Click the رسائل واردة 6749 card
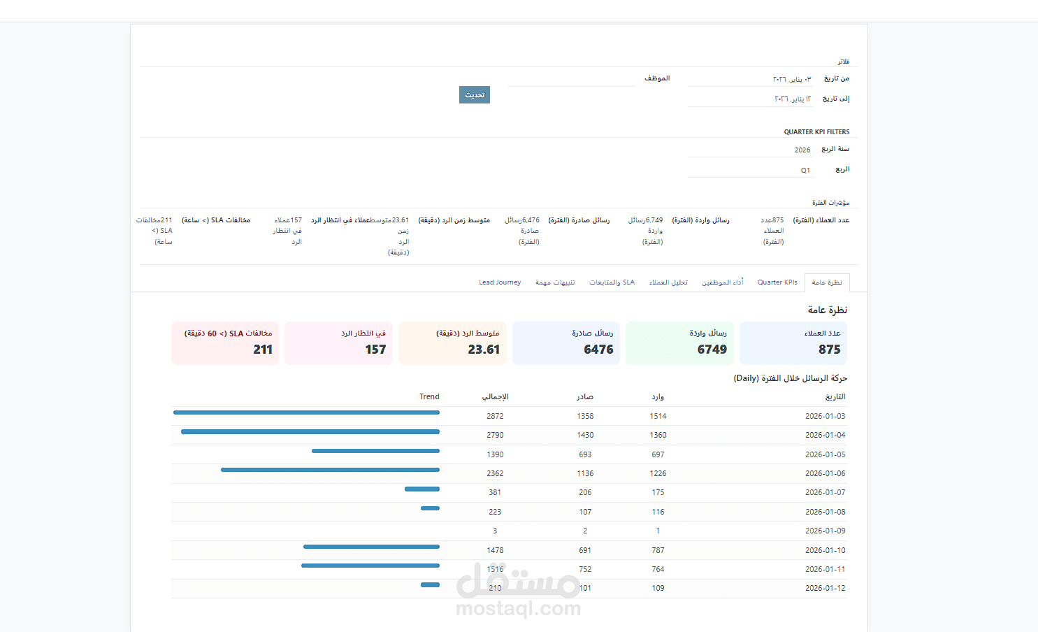This screenshot has width=1038, height=632. (x=679, y=343)
